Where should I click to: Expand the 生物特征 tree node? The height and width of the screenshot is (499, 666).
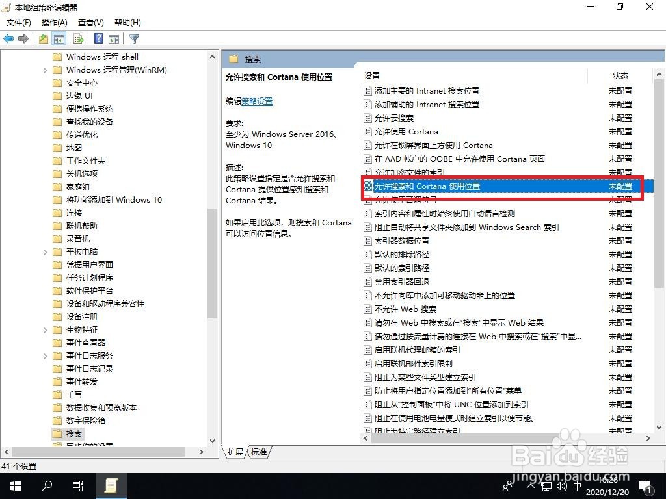[45, 330]
